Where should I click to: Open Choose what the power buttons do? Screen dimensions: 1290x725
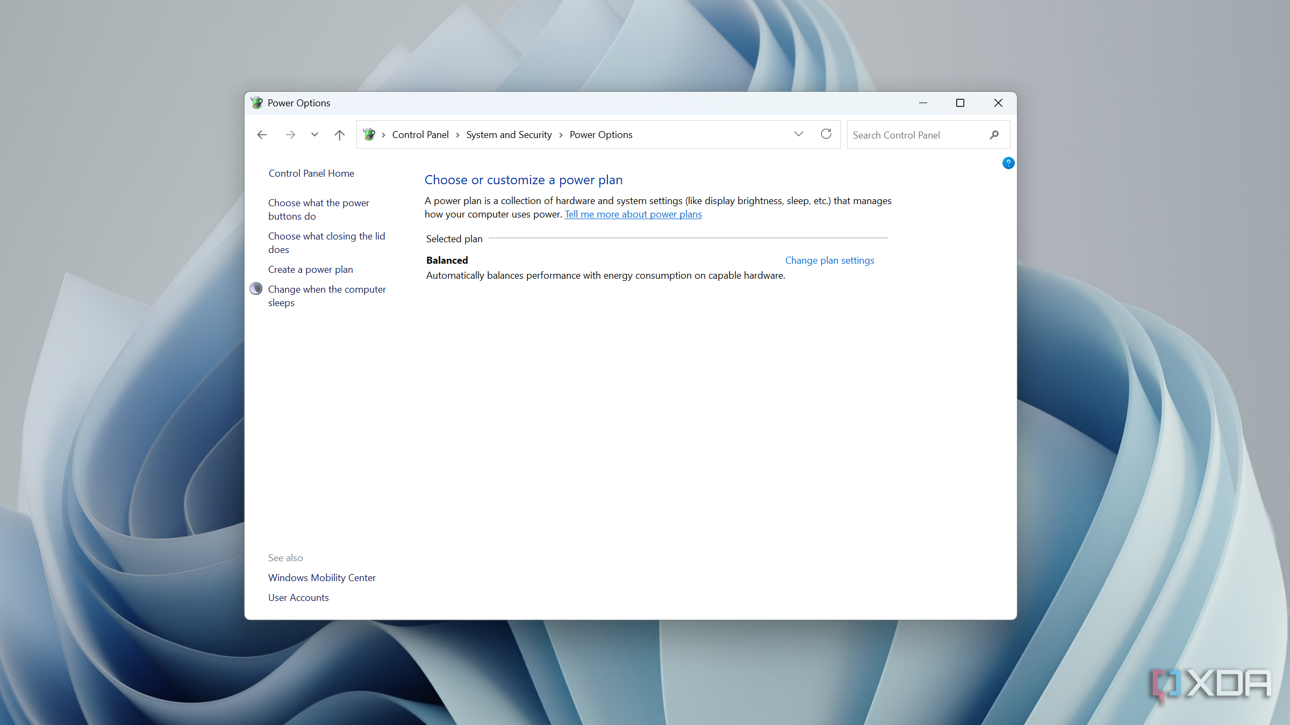pyautogui.click(x=319, y=209)
